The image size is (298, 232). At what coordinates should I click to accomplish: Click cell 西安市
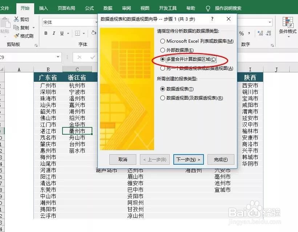point(250,85)
